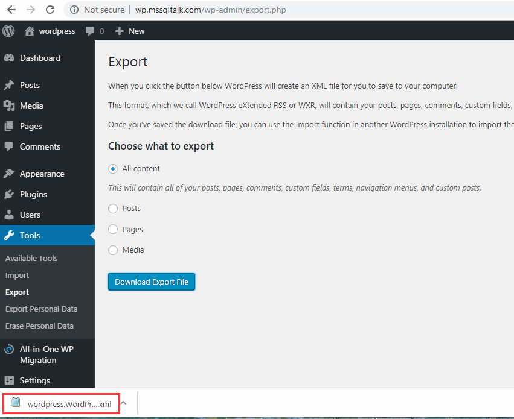
Task: Click the Not secure label
Action: coord(104,10)
